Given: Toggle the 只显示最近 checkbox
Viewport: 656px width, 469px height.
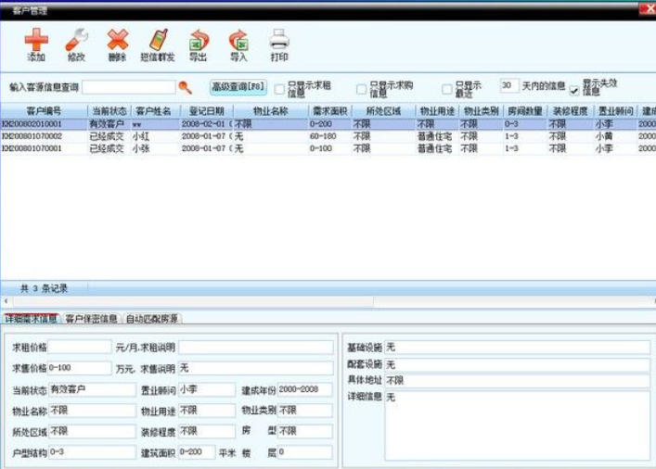Looking at the screenshot, I should [446, 87].
